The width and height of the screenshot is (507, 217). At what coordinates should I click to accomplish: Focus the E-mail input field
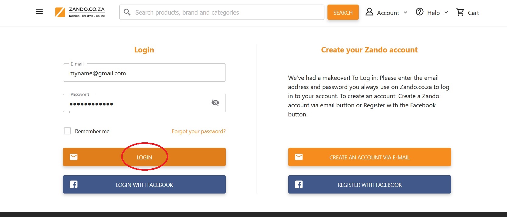point(144,73)
